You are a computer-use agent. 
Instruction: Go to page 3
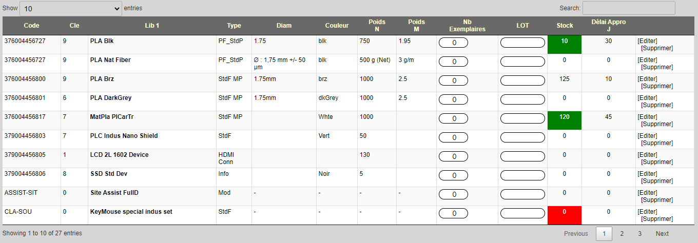(639, 234)
